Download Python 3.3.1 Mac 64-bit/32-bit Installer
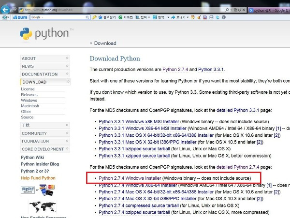This screenshot has width=290, height=218. (156, 135)
